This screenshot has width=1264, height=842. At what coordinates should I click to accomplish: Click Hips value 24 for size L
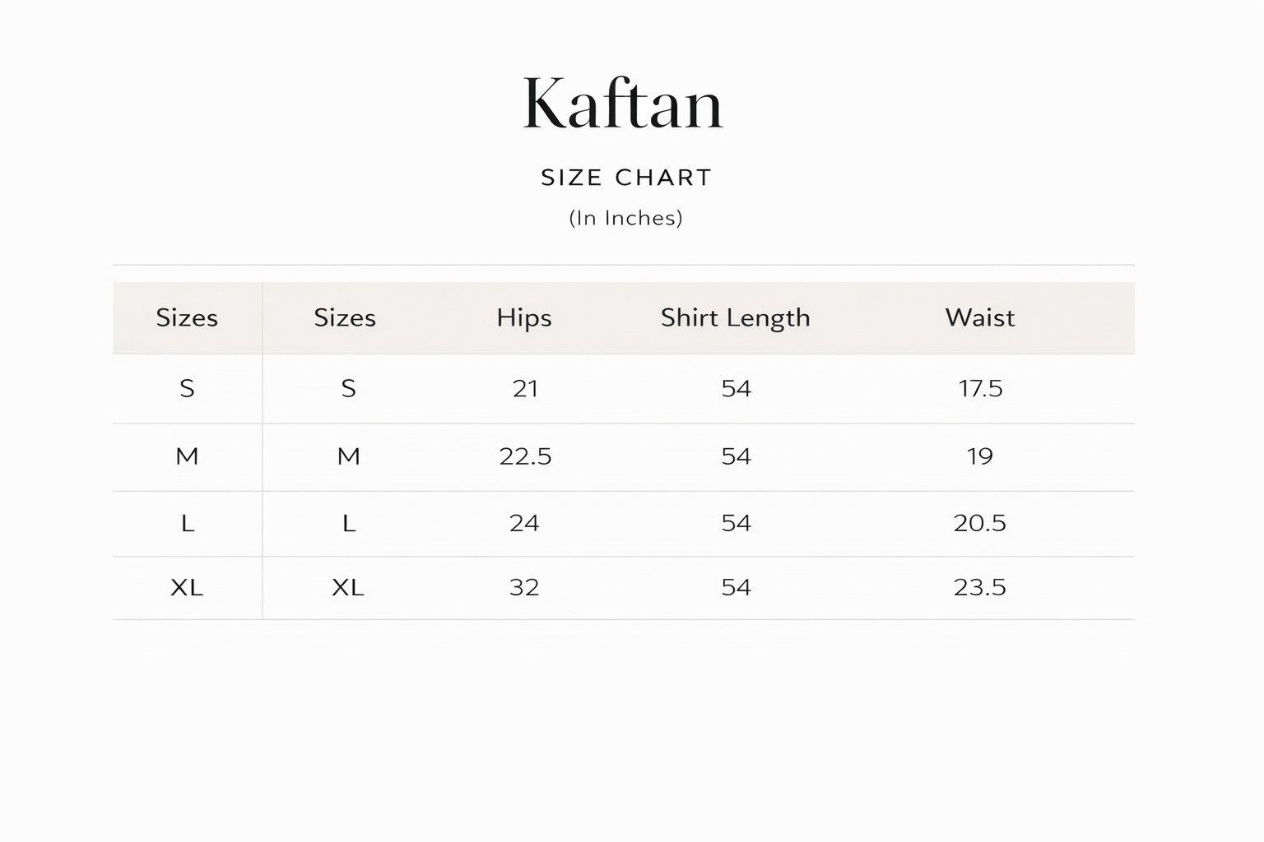tap(524, 523)
